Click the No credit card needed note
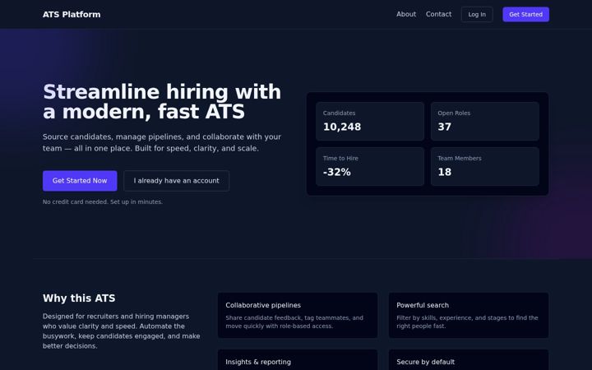The image size is (592, 370). click(x=103, y=202)
